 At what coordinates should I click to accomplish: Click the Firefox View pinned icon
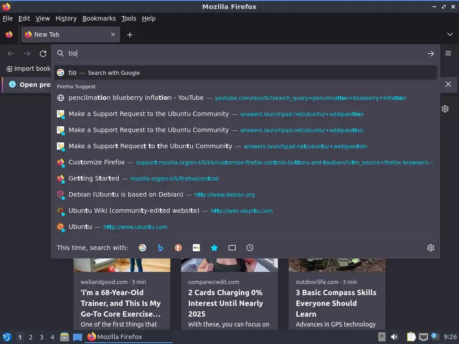(9, 34)
